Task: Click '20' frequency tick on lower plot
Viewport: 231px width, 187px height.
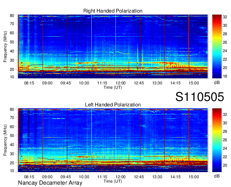Action: tap(12, 163)
